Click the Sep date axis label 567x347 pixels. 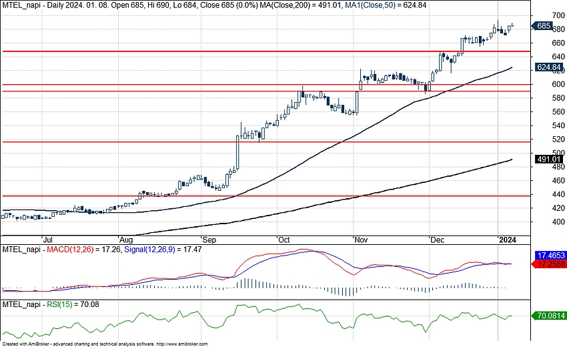pos(209,240)
